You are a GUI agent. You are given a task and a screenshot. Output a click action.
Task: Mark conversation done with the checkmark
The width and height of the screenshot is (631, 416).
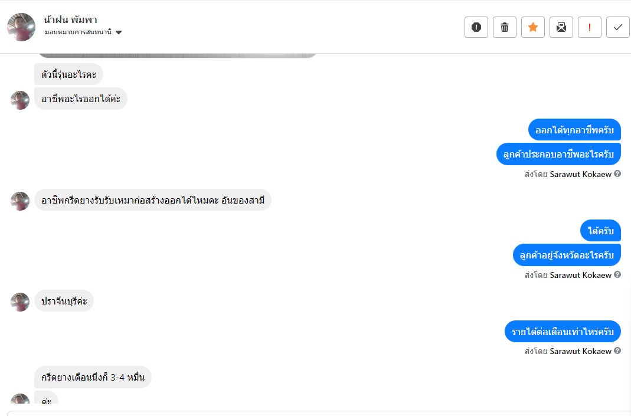[617, 27]
